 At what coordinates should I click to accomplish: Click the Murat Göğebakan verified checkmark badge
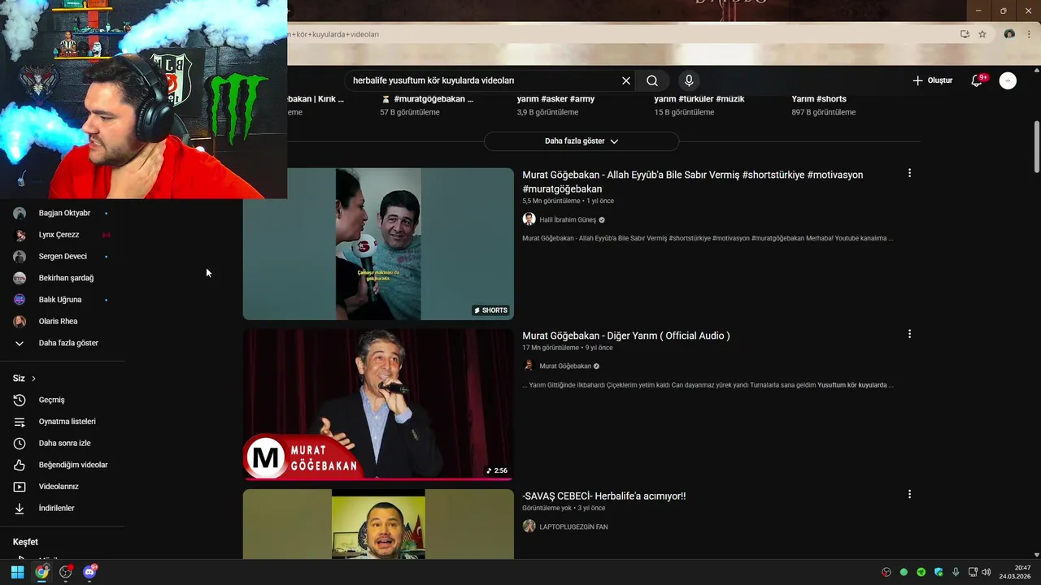596,366
